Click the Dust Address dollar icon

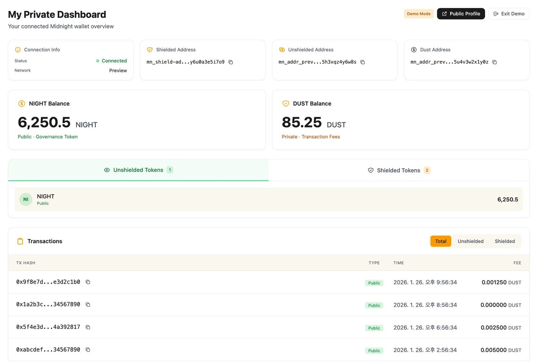(x=414, y=50)
